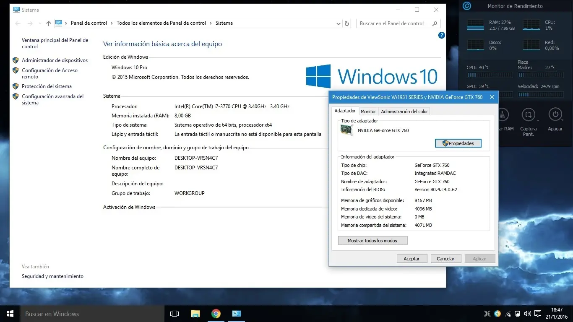Open recent locations dropdown beside forward arrow

[x=40, y=23]
